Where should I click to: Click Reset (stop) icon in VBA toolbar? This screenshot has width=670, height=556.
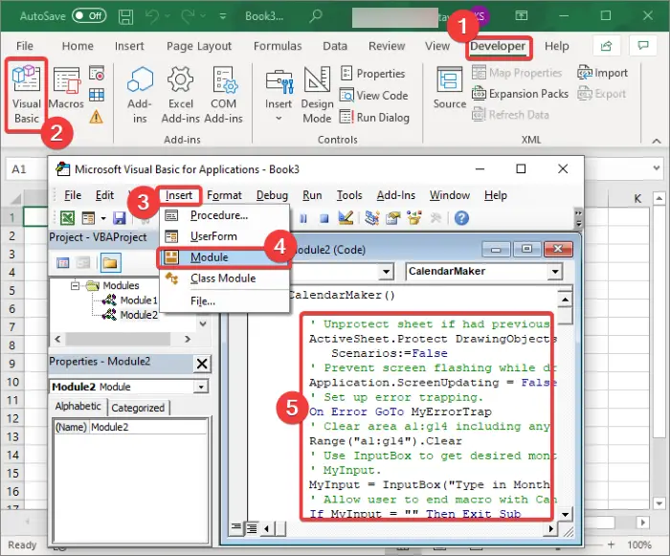tap(324, 218)
